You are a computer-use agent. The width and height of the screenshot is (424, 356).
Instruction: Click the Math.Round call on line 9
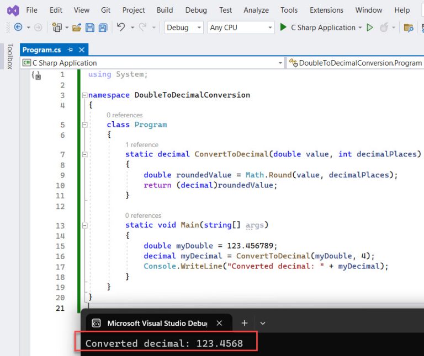click(268, 175)
